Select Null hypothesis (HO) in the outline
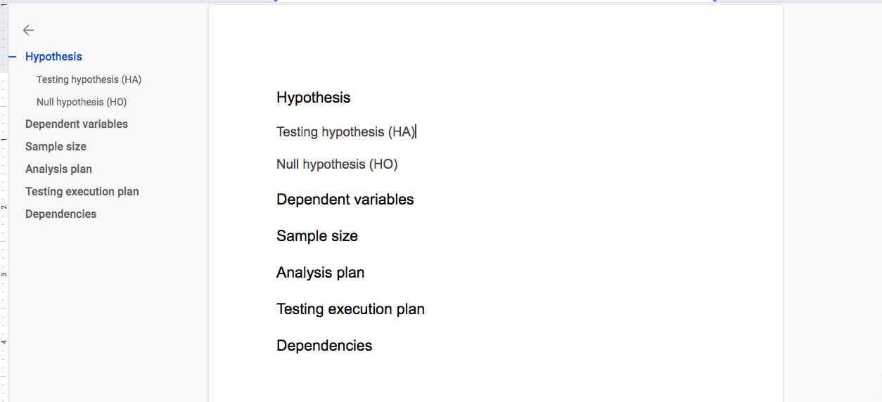This screenshot has height=402, width=882. pos(82,102)
